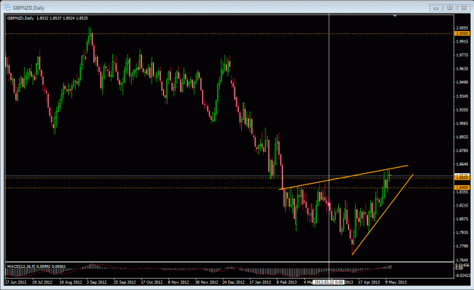The image size is (474, 290).
Task: Click the MACD(12,26,9) indicator label
Action: 36,266
